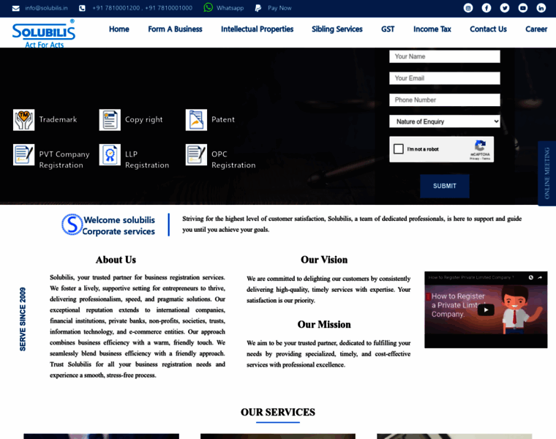Click the Your Email input field

point(445,78)
